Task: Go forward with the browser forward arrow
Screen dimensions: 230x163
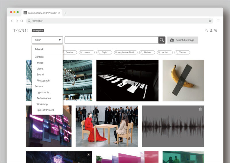Action: tap(17, 21)
